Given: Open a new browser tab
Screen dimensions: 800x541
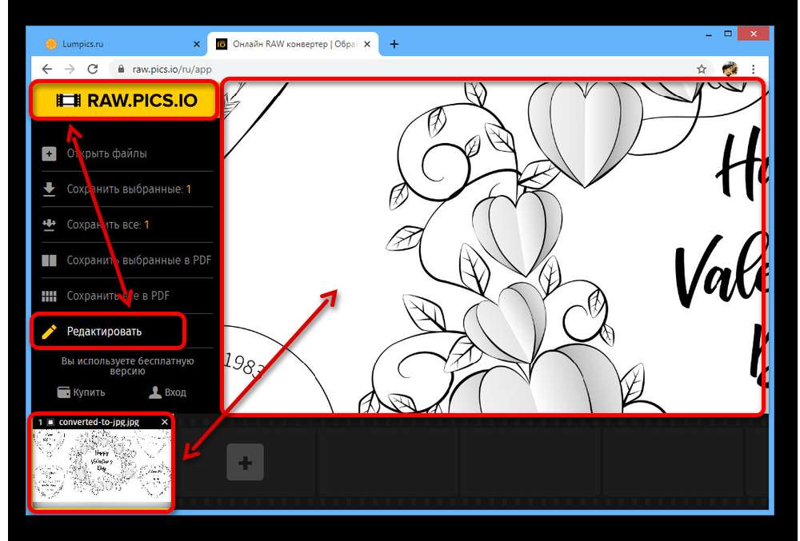Looking at the screenshot, I should (394, 44).
